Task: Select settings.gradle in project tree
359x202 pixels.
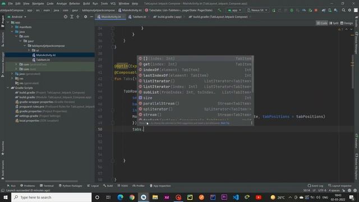Action: (38, 116)
